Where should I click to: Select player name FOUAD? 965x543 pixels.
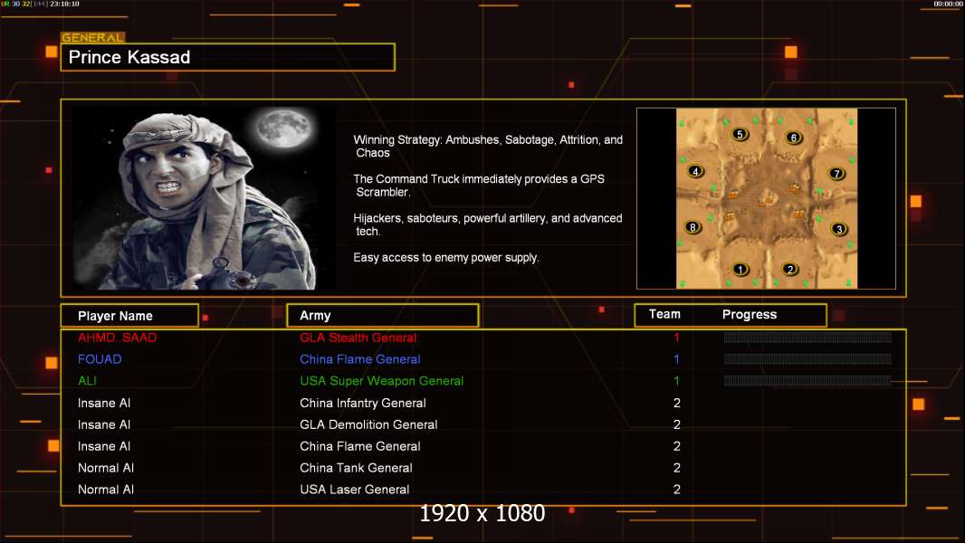[100, 359]
